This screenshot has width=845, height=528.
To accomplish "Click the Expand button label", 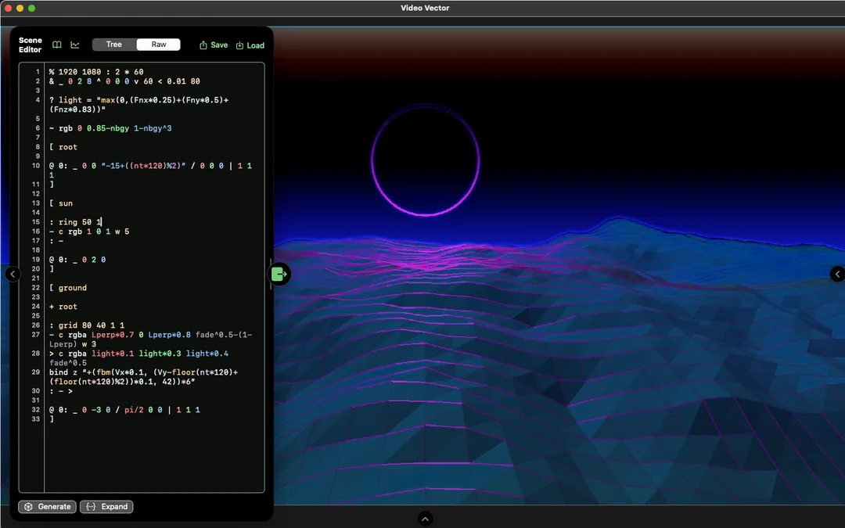I will (x=114, y=506).
